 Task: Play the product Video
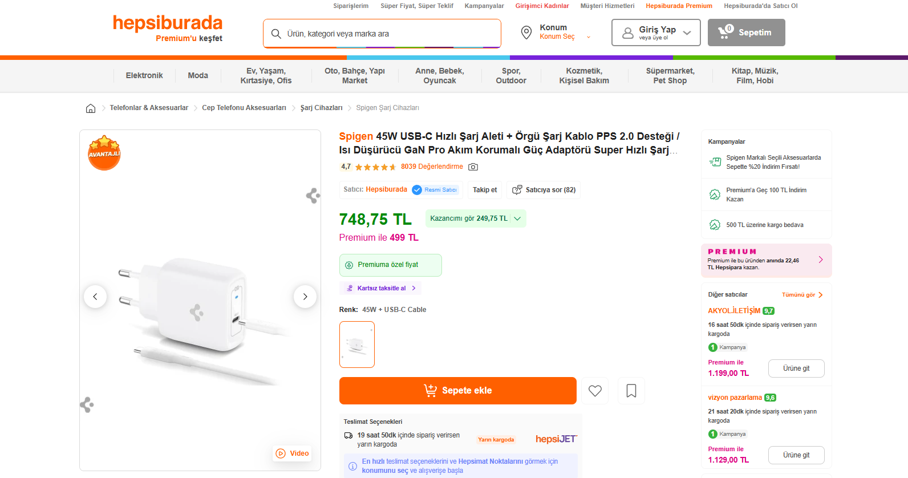(293, 453)
